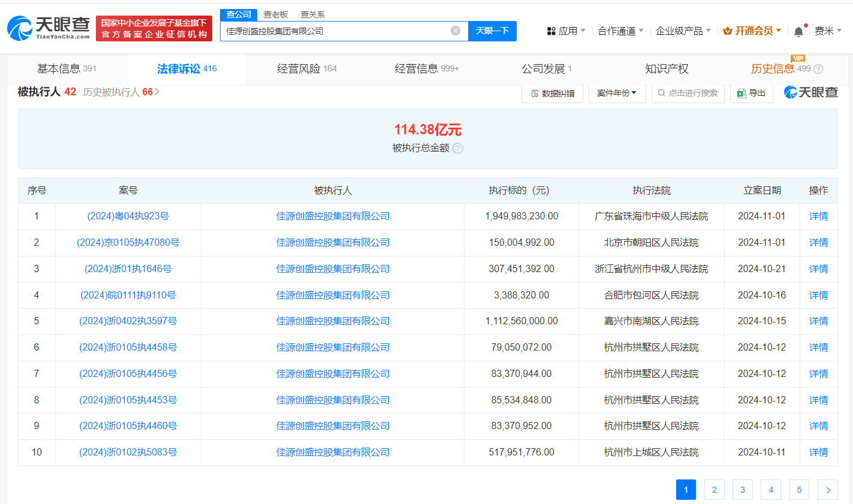Expand the 合作通道 menu
This screenshot has height=504, width=853.
pos(620,31)
